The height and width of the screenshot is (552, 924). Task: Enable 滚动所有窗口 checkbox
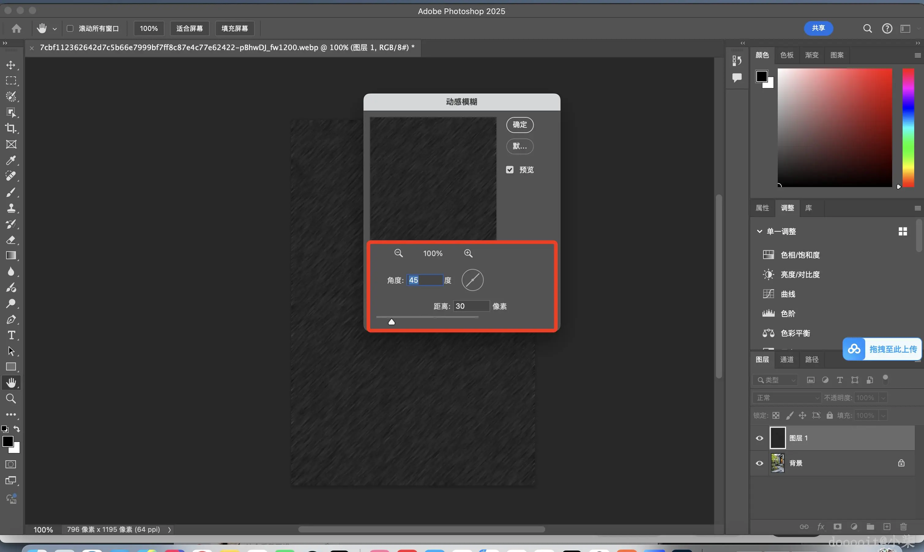70,29
